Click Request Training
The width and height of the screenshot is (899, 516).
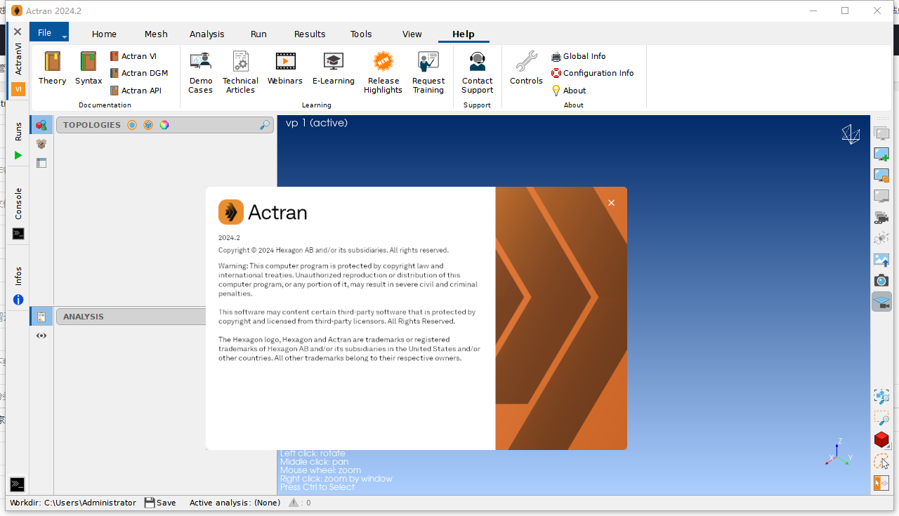click(x=428, y=72)
